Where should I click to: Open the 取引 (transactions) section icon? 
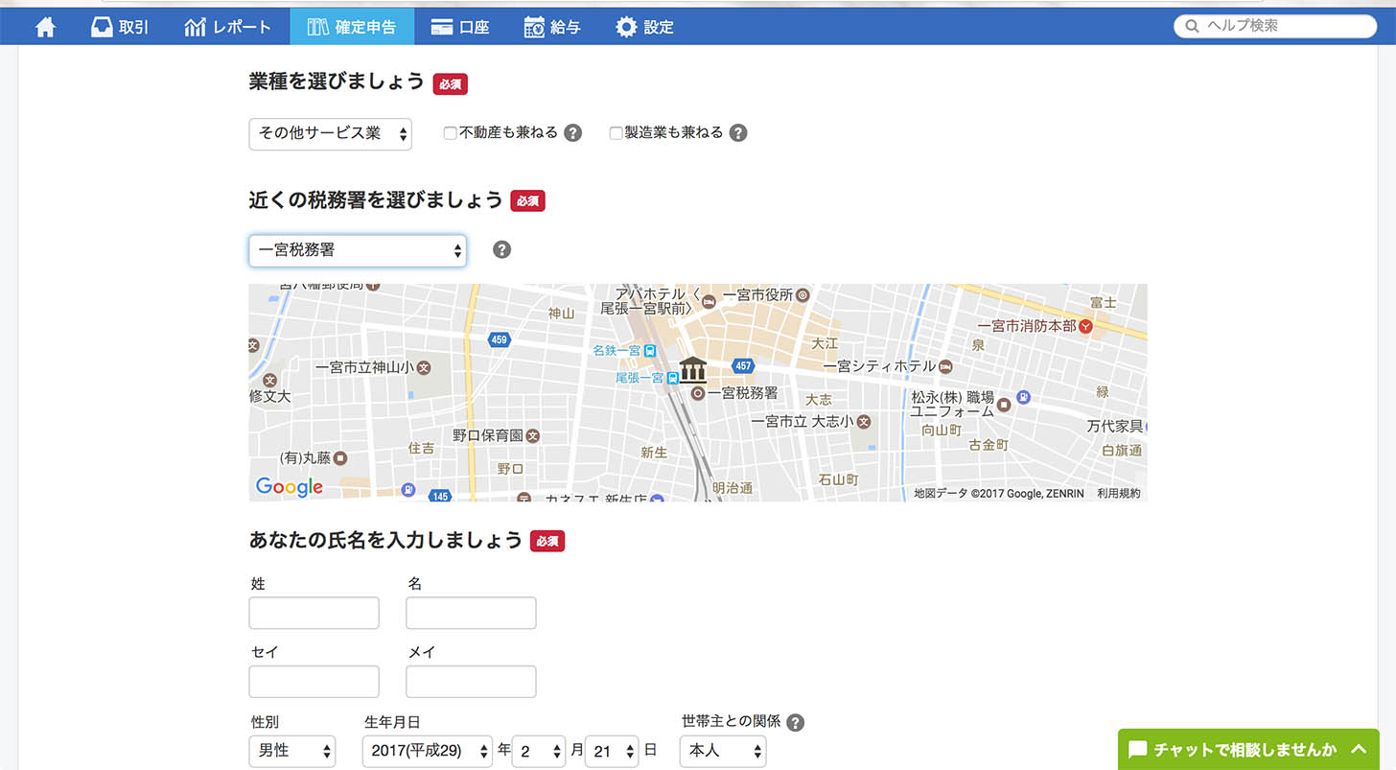(102, 26)
